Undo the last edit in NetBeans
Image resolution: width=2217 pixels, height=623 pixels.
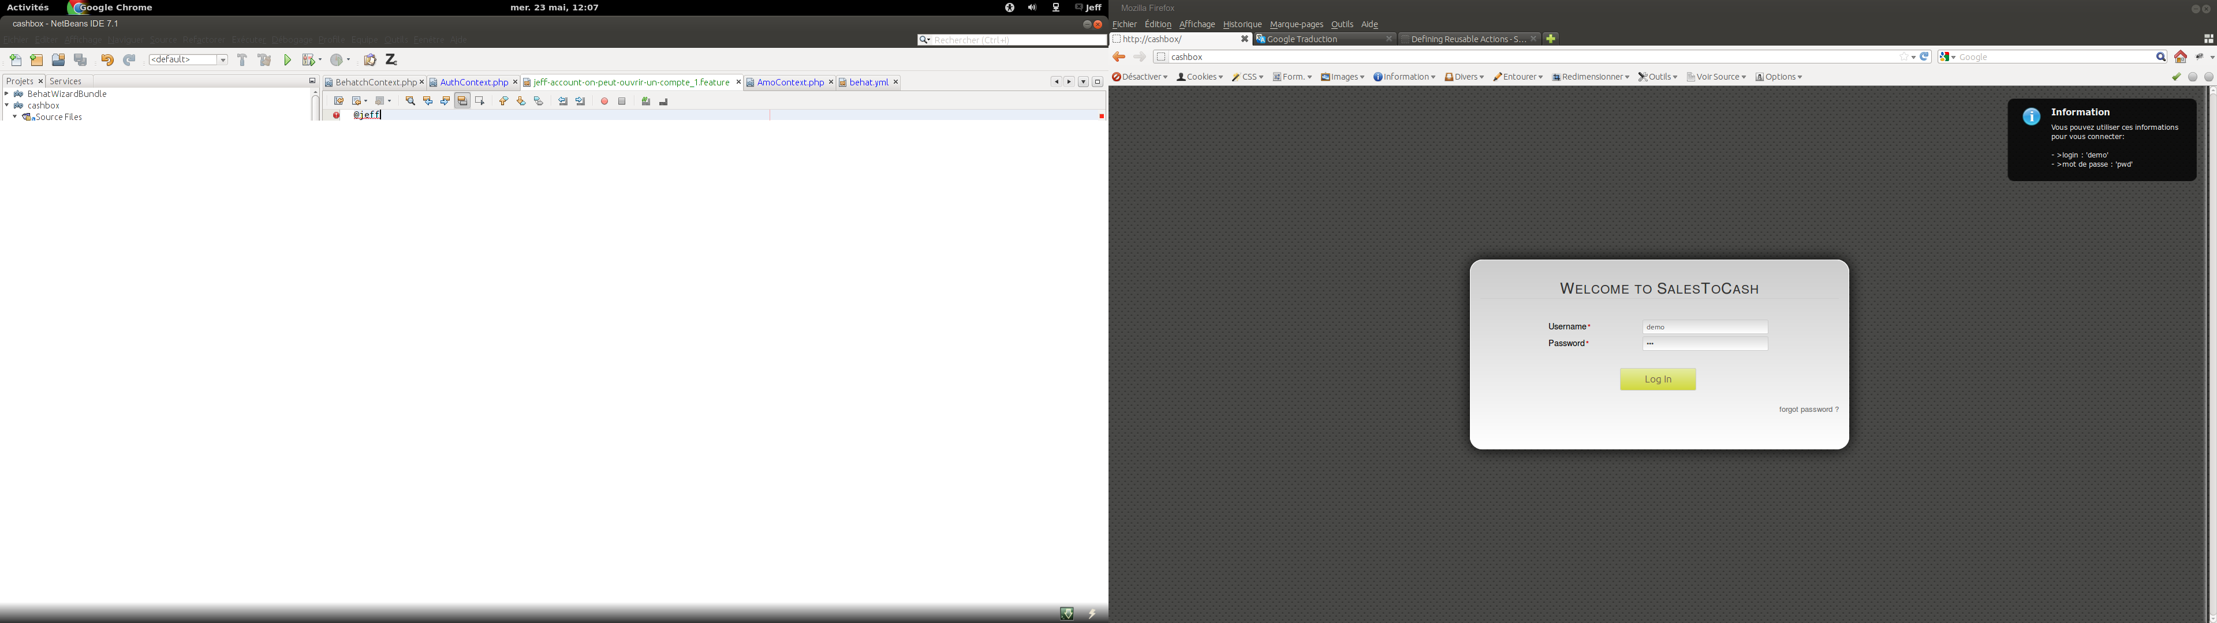(107, 60)
